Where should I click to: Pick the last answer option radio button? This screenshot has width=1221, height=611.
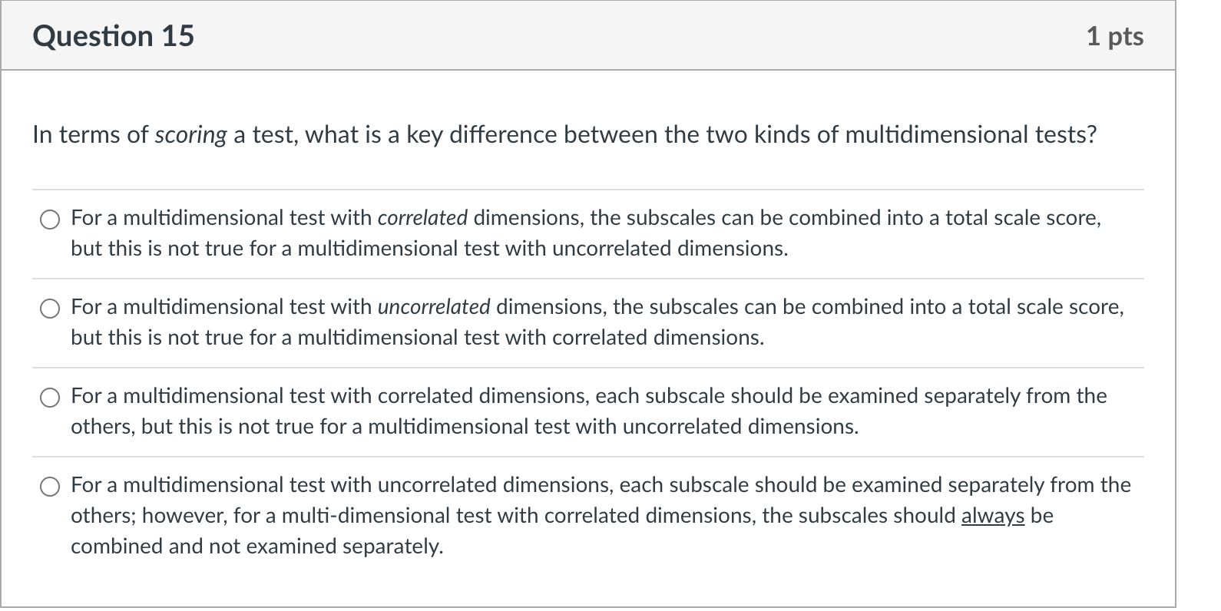pos(50,487)
